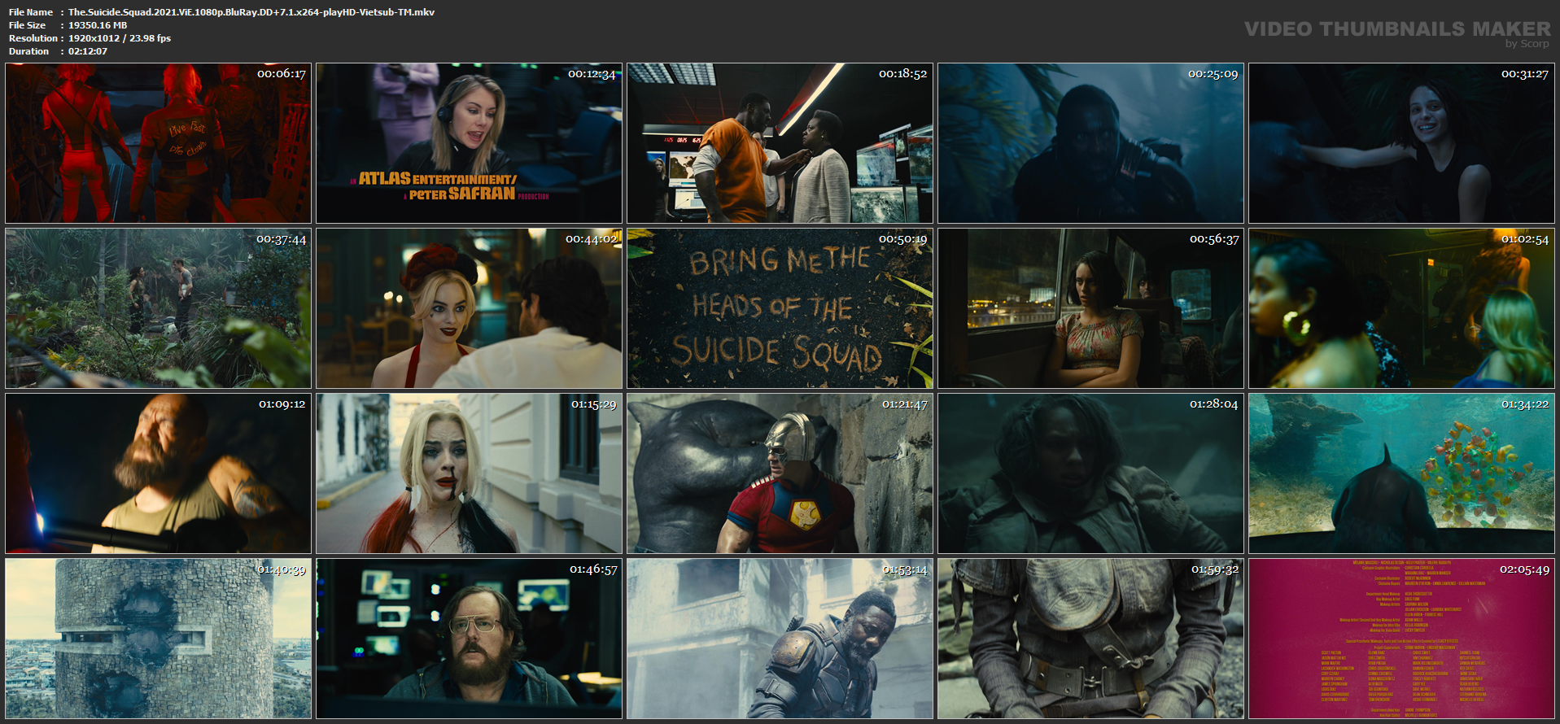The image size is (1560, 724).
Task: Click the file name ending in Vietsub-TM.mkv
Action: (x=251, y=12)
